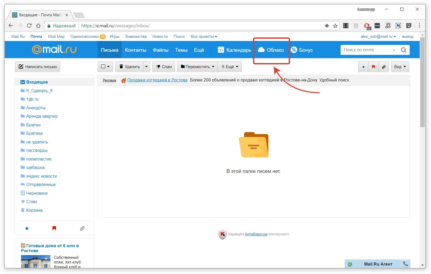The image size is (431, 274).
Task: Click the music note extension icon
Action: 388,25
